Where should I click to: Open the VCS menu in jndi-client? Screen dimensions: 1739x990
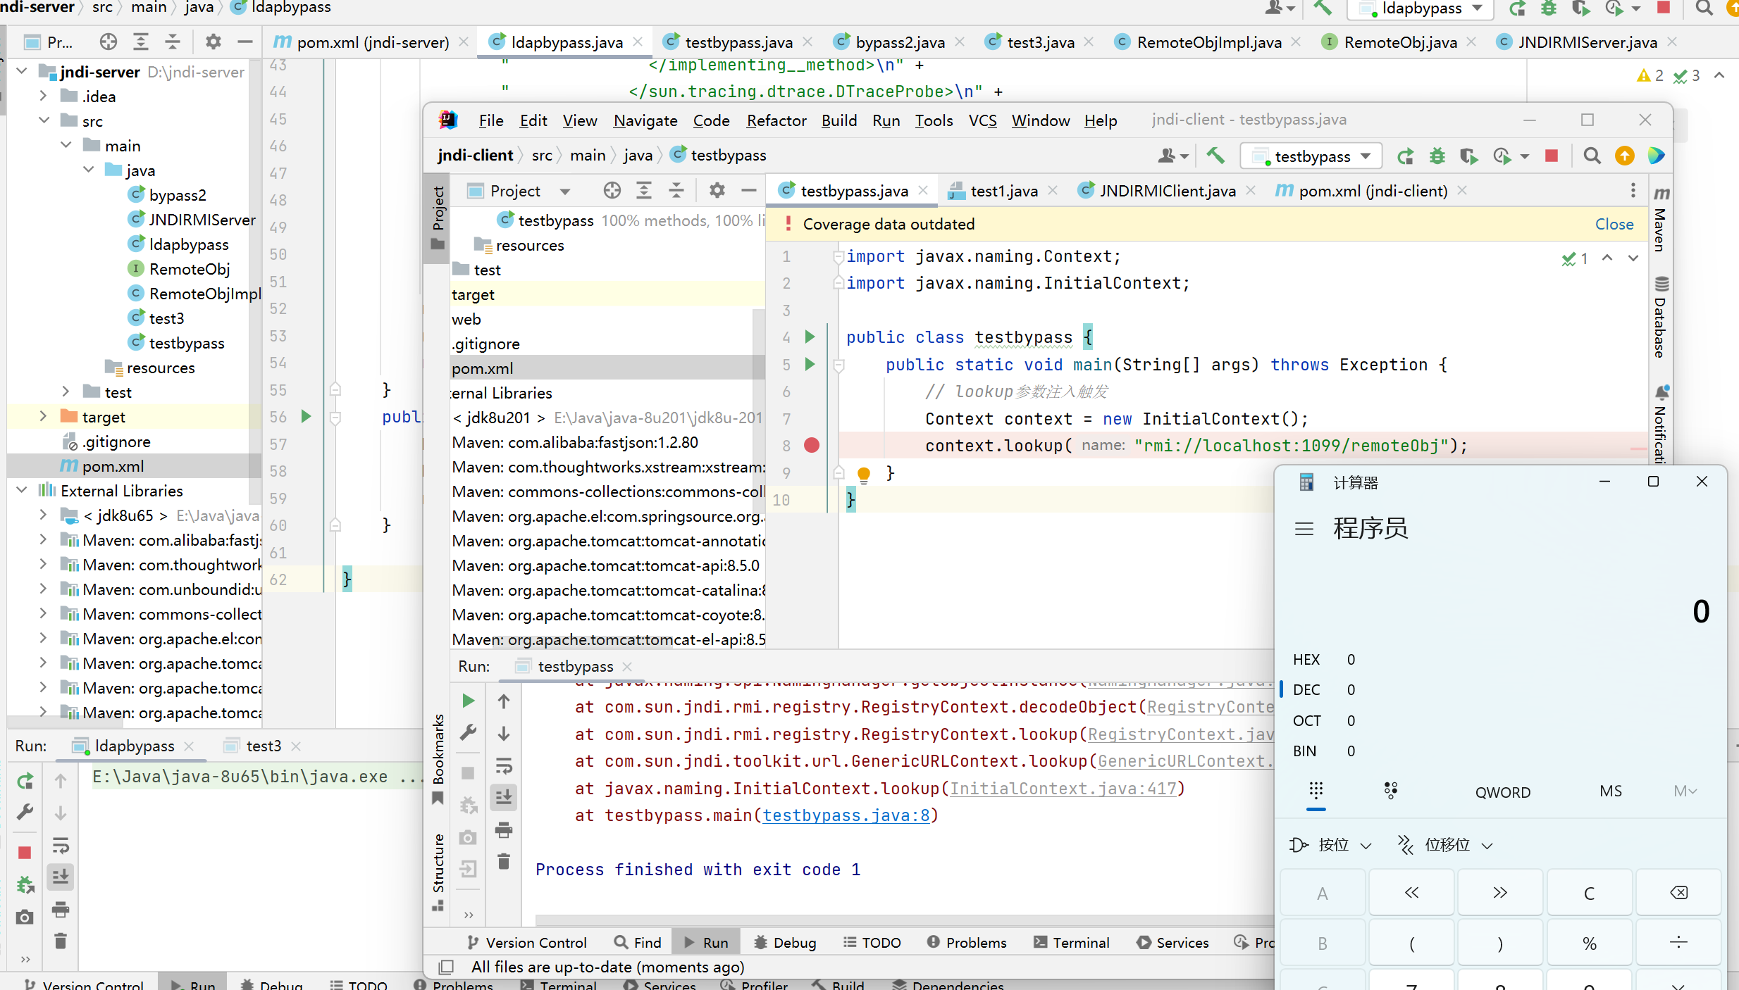pos(982,120)
